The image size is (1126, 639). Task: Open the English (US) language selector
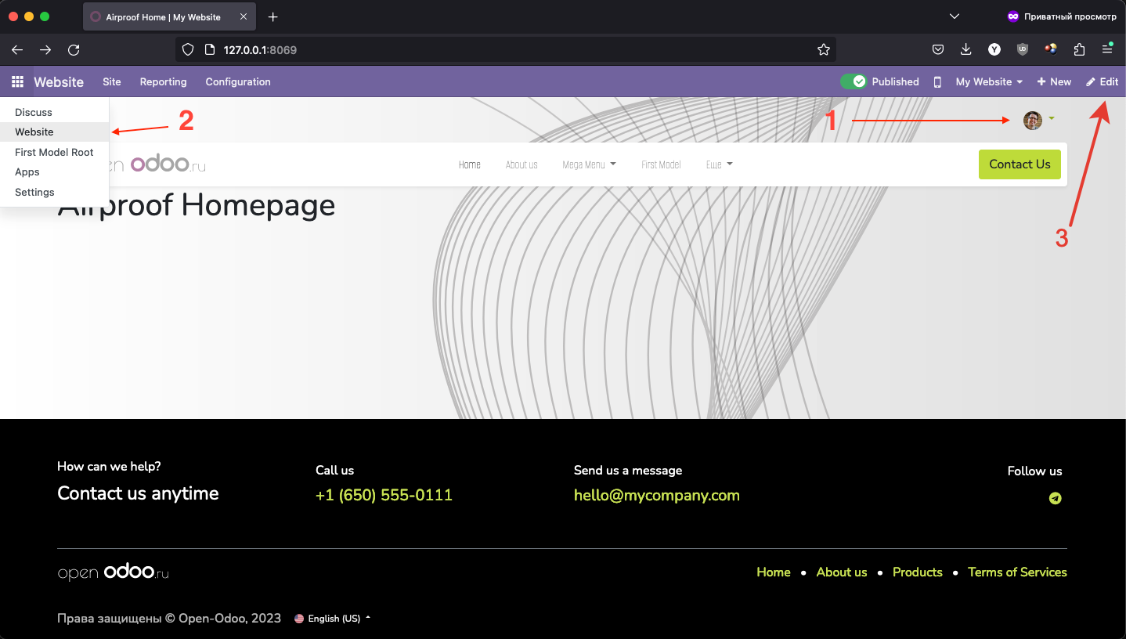[333, 619]
